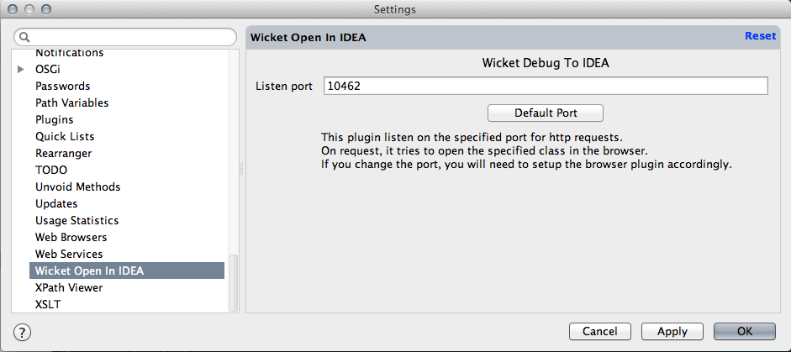
Task: Open the XPath Viewer settings page
Action: click(x=69, y=287)
